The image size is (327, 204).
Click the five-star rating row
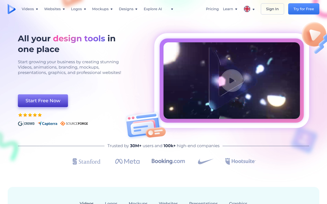[30, 115]
